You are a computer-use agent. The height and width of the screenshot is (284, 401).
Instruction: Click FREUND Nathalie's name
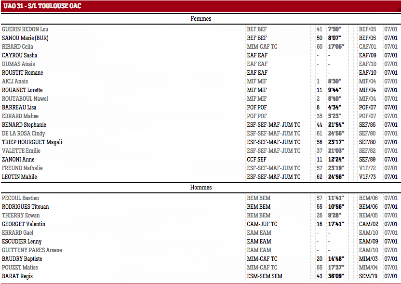click(x=22, y=169)
